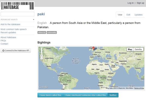Expand the Advanced search dropdown arrow
Screen dimensions: 146x100
pos(34,20)
